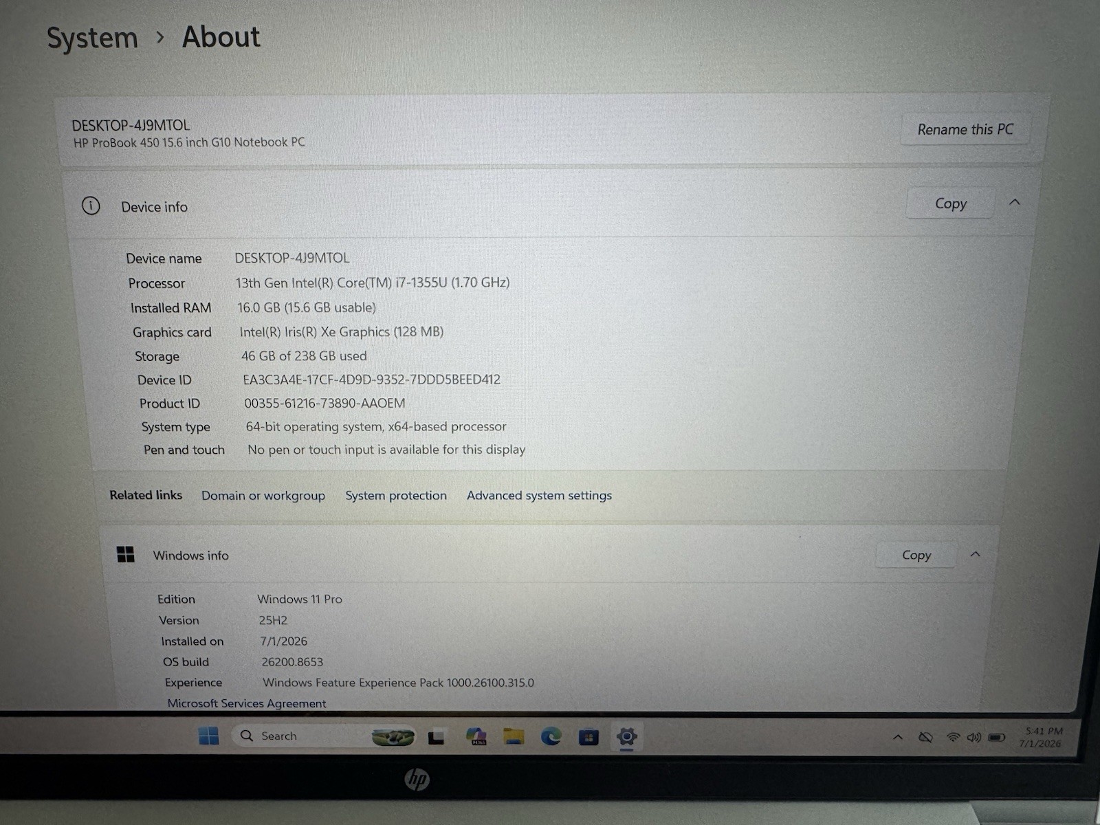Screen dimensions: 1100x825
Task: Open Task View on the taskbar
Action: [436, 737]
